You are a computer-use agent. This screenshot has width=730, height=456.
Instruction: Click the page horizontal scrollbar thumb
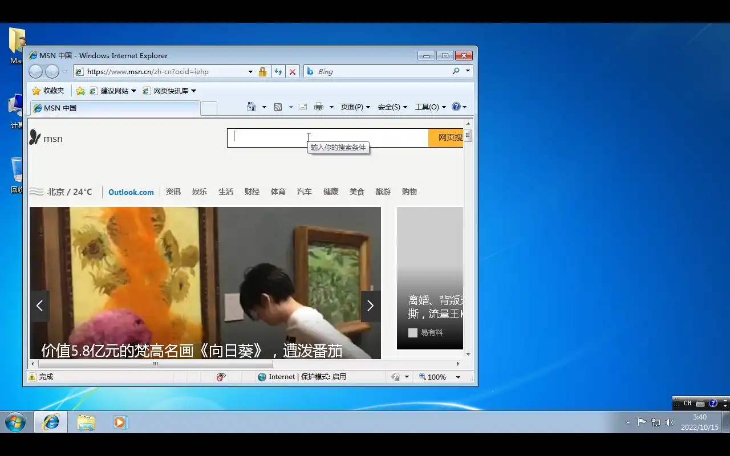tap(155, 364)
